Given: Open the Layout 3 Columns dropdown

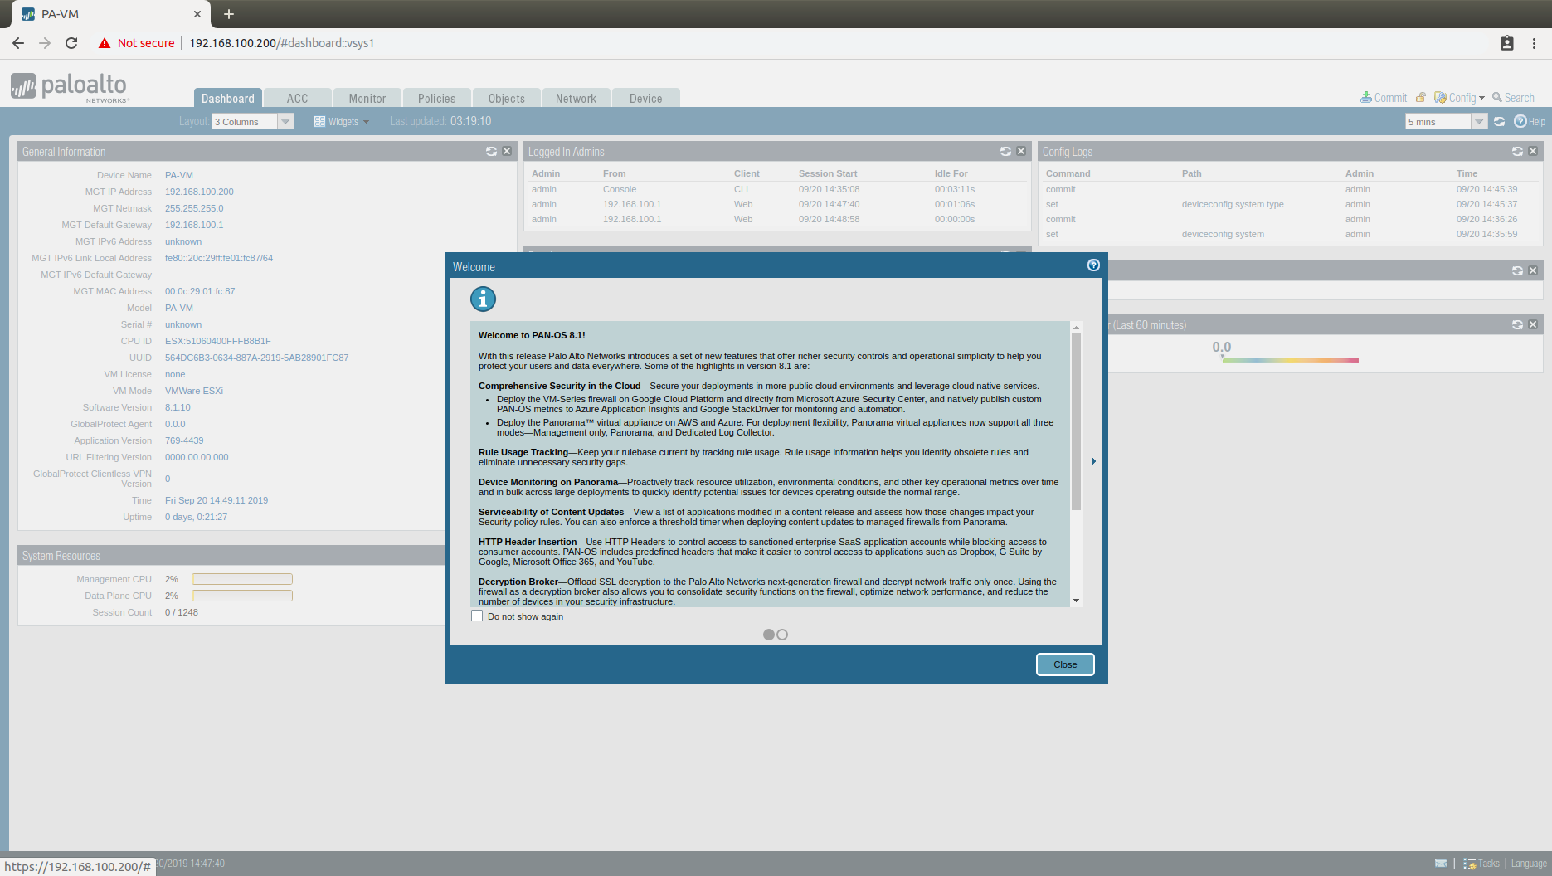Looking at the screenshot, I should pos(285,121).
